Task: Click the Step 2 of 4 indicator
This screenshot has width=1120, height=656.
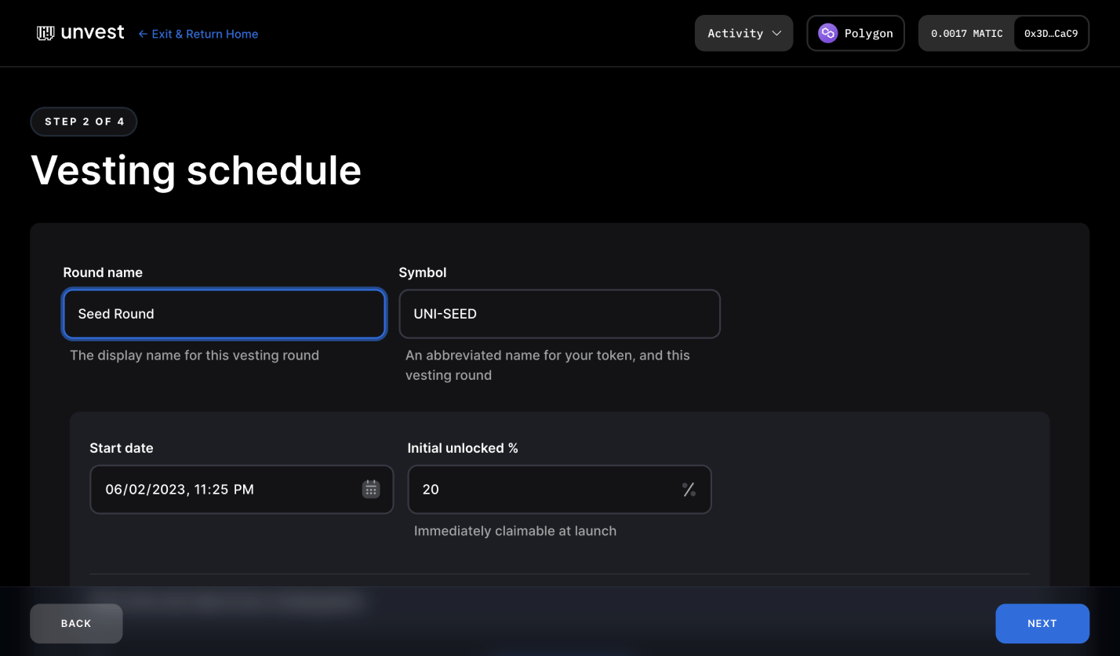Action: click(x=83, y=122)
